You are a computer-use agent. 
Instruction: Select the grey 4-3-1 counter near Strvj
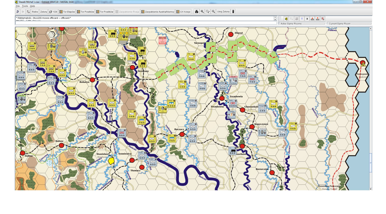point(51,80)
